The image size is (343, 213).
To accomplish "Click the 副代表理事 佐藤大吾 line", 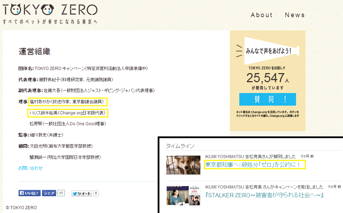I will [x=87, y=91].
